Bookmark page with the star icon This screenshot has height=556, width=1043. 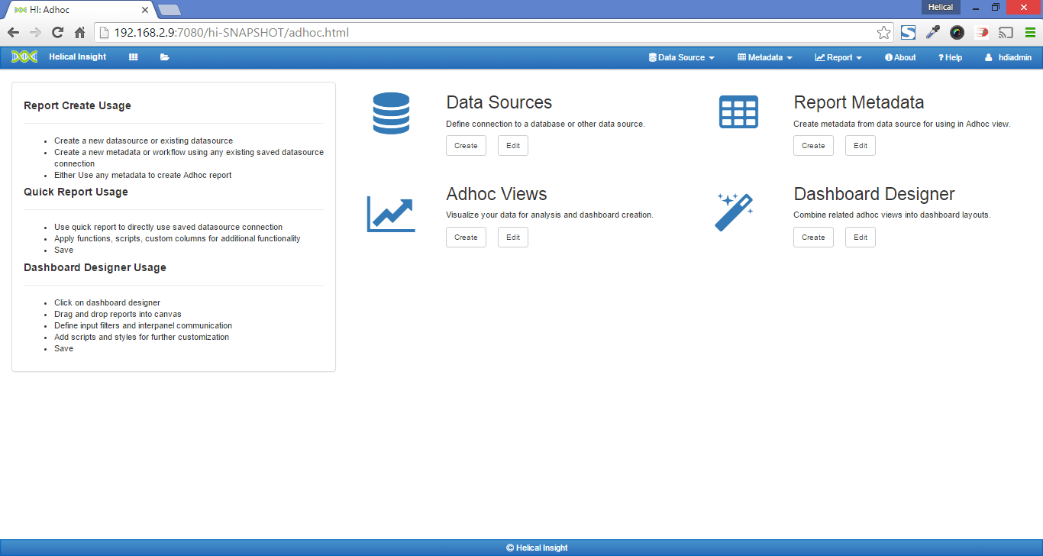[883, 32]
